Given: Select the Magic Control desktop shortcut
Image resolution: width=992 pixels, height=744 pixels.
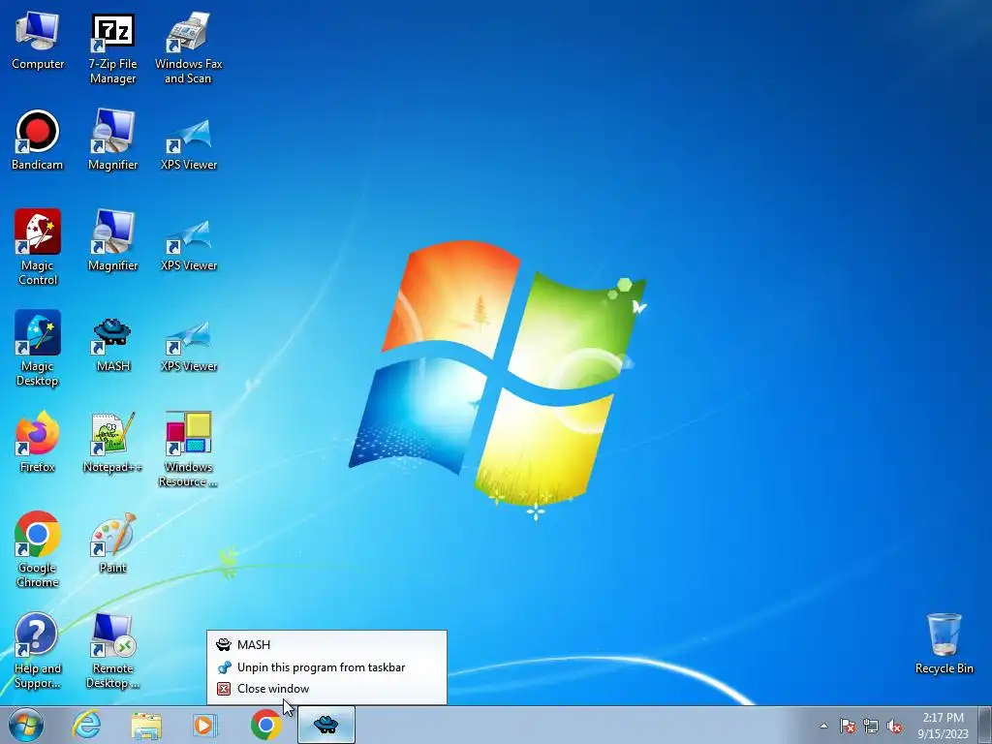Looking at the screenshot, I should click(38, 247).
